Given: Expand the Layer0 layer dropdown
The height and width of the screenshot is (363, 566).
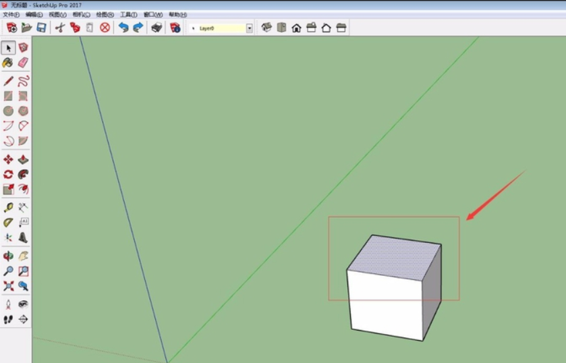Looking at the screenshot, I should coord(250,28).
